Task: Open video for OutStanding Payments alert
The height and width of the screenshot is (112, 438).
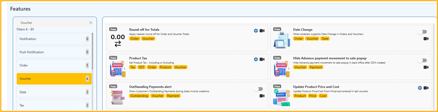Action: [x=262, y=96]
